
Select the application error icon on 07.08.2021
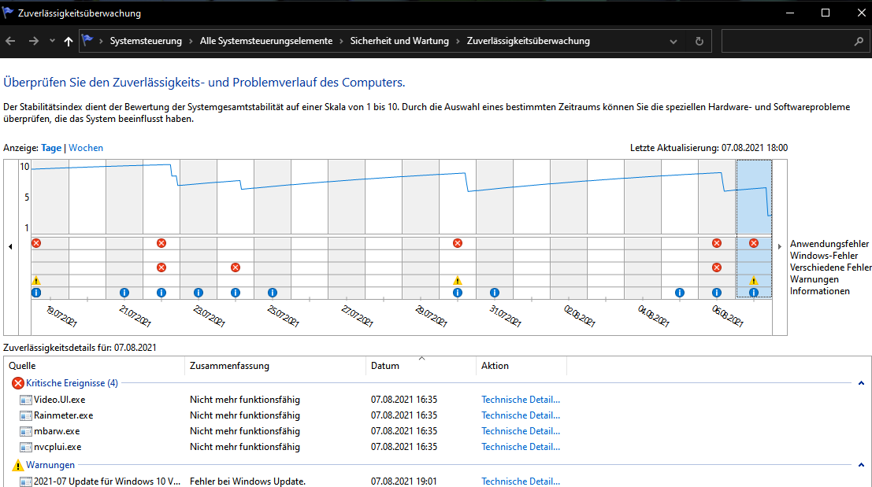(x=754, y=243)
